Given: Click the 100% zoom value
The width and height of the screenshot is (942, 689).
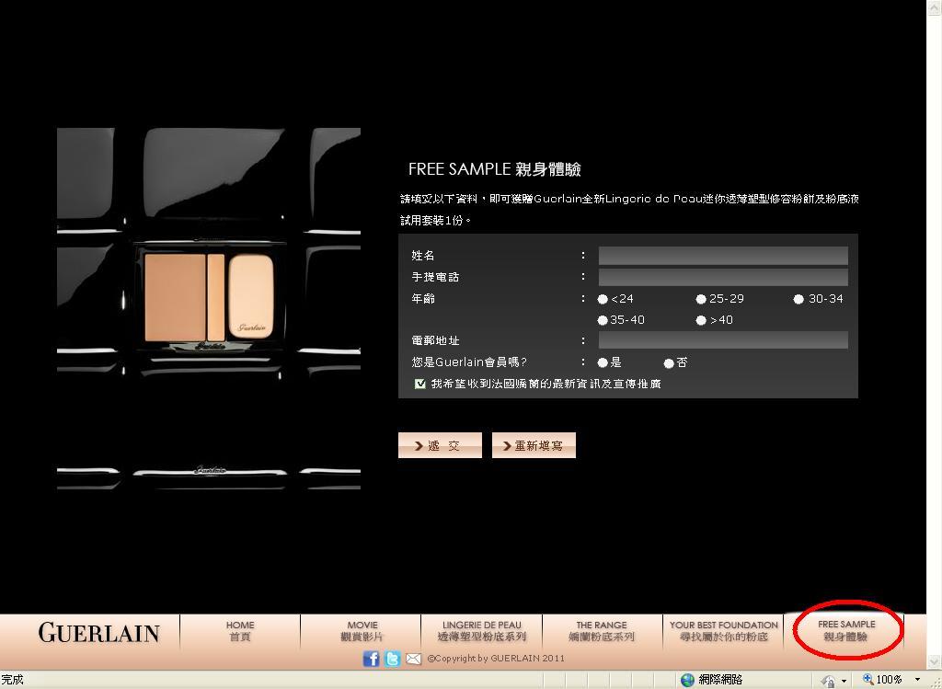Looking at the screenshot, I should [x=890, y=680].
